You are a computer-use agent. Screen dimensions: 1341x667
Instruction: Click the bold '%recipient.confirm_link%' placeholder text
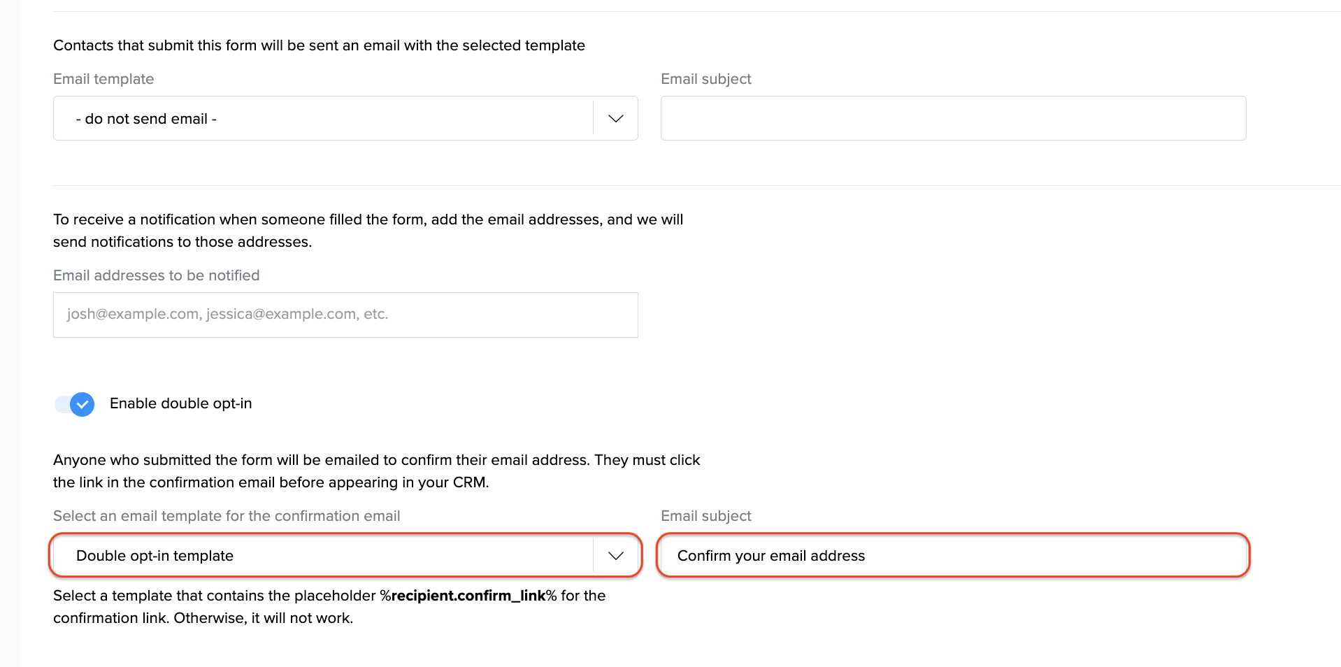click(468, 596)
